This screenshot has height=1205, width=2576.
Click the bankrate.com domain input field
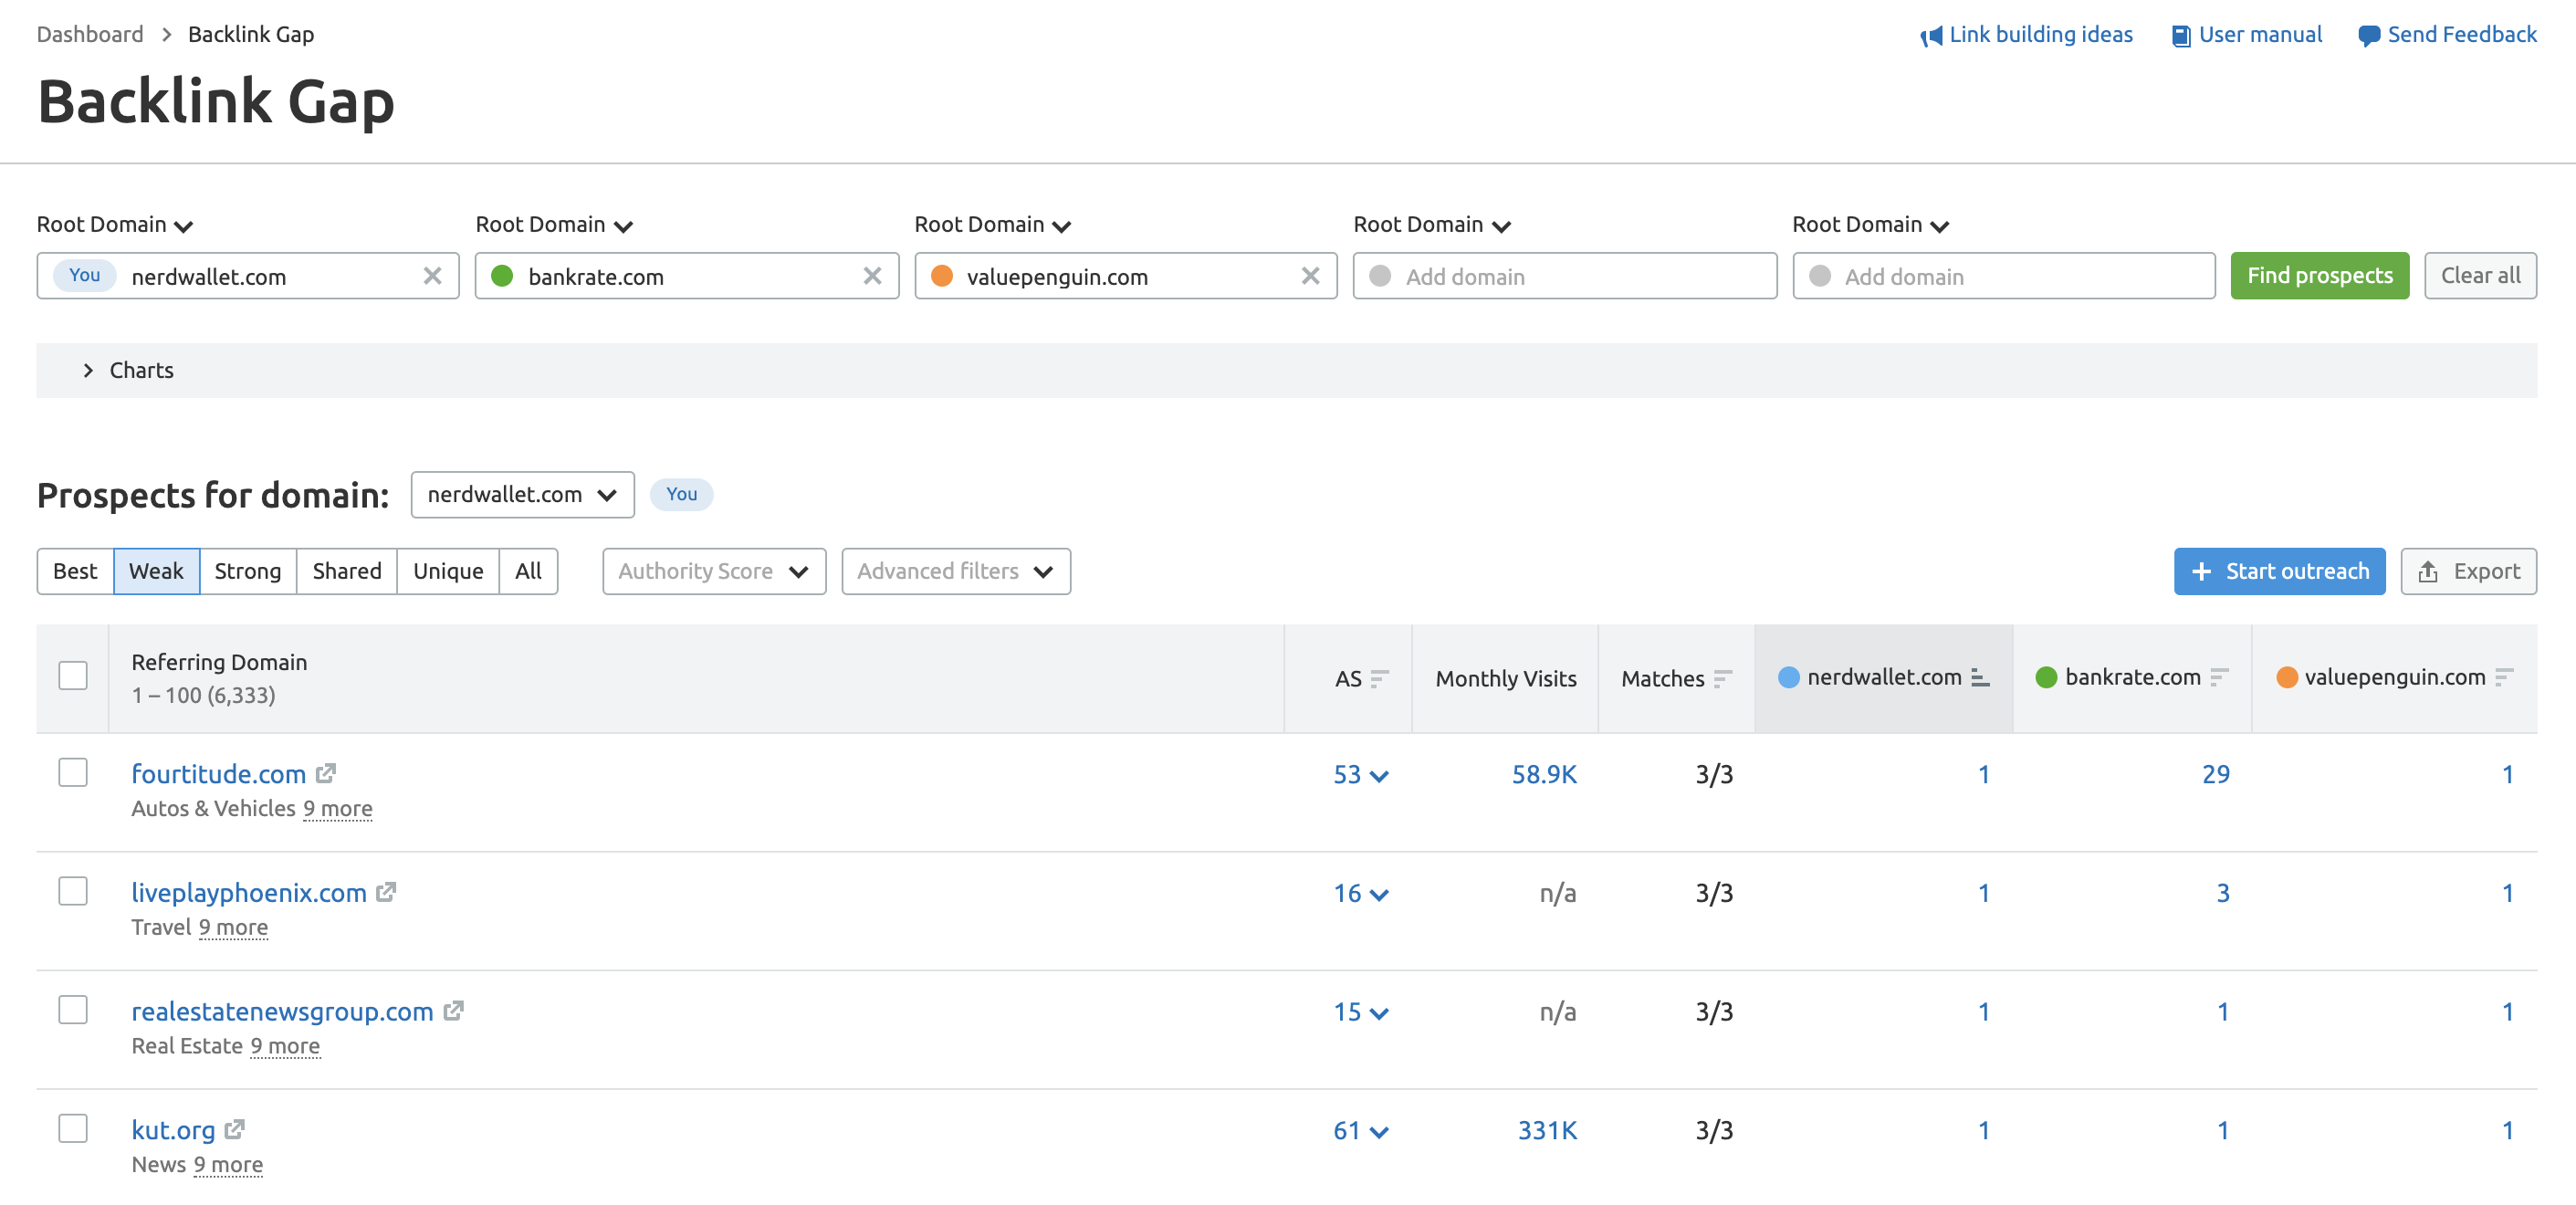click(686, 276)
